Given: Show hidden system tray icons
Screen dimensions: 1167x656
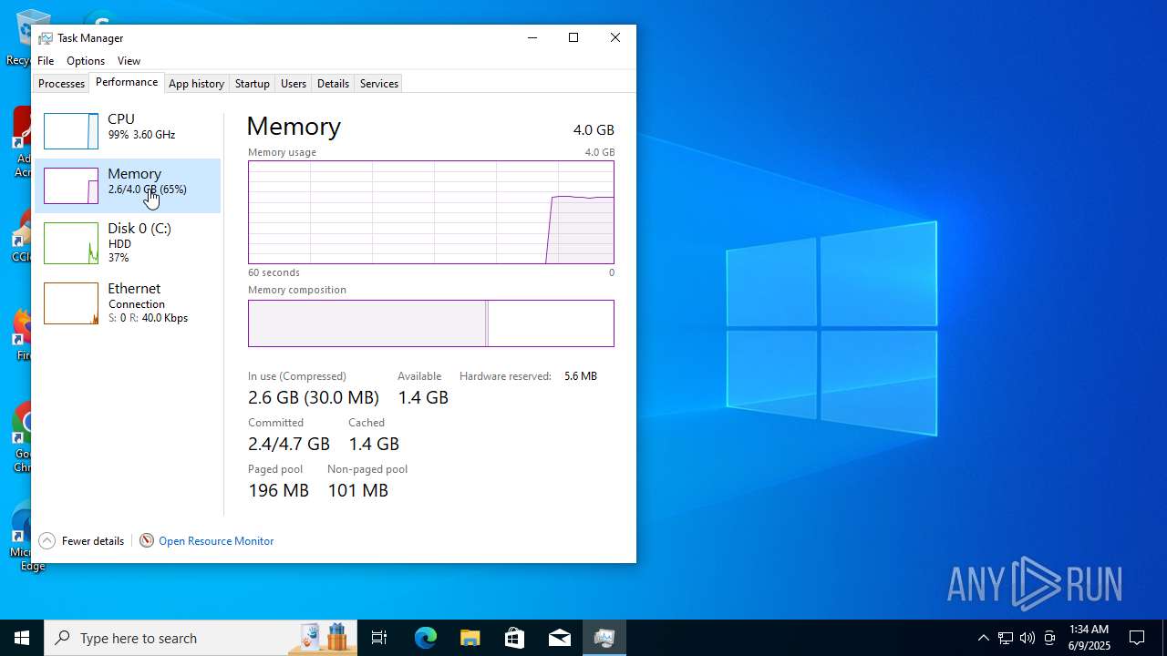Looking at the screenshot, I should [983, 638].
